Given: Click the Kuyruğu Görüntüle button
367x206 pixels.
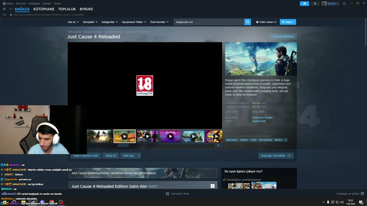Looking at the screenshot, I should pos(276,156).
